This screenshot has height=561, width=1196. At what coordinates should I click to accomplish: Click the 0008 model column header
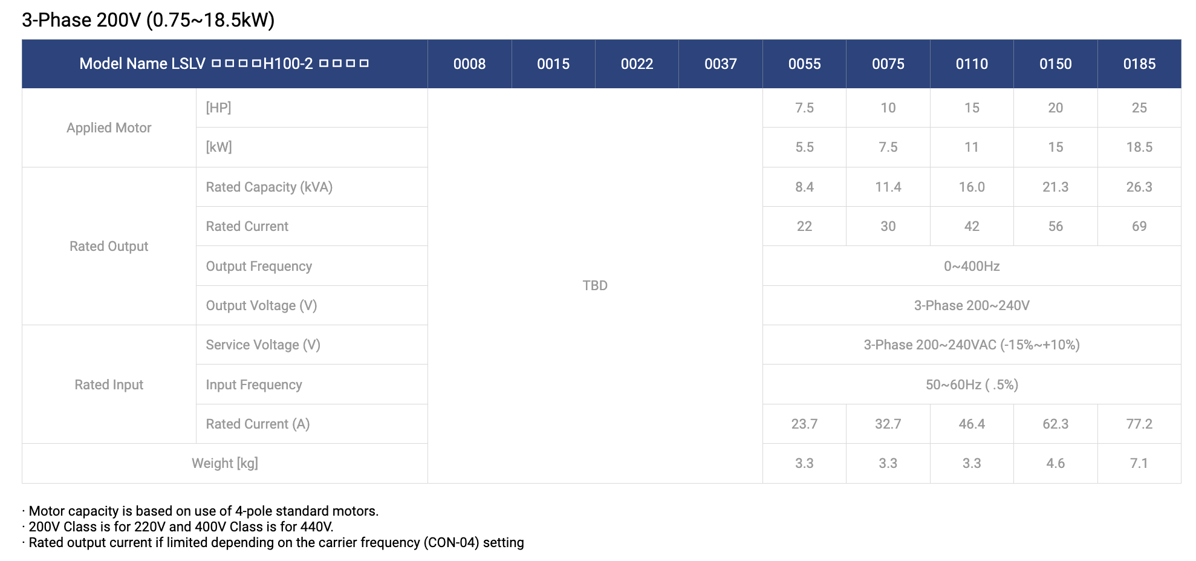point(469,64)
